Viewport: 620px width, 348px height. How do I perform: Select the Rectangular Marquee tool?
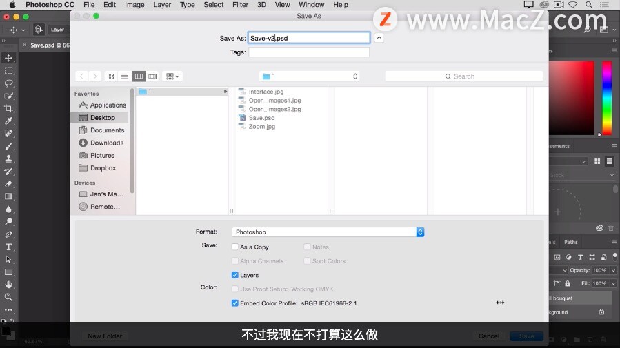tap(8, 71)
